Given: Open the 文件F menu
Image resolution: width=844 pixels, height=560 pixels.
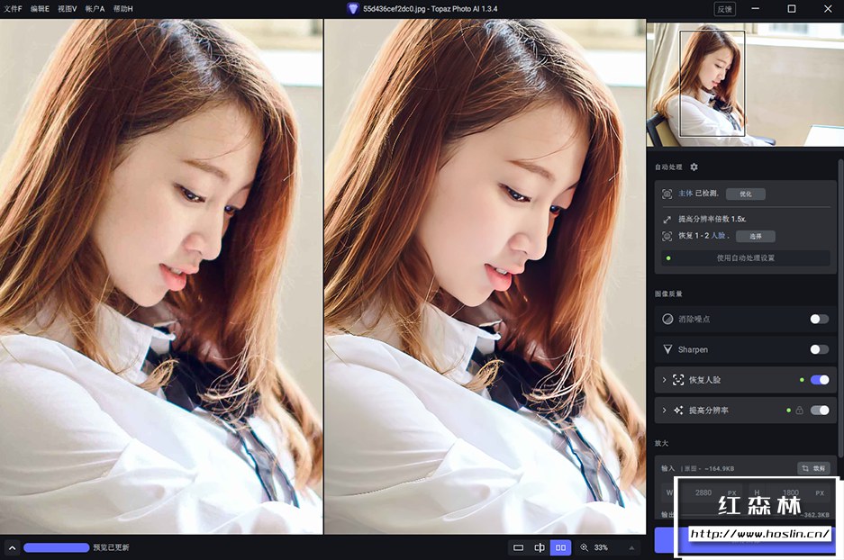Looking at the screenshot, I should [13, 9].
